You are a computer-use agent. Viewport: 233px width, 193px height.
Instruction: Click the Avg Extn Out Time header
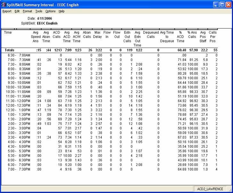point(137,39)
